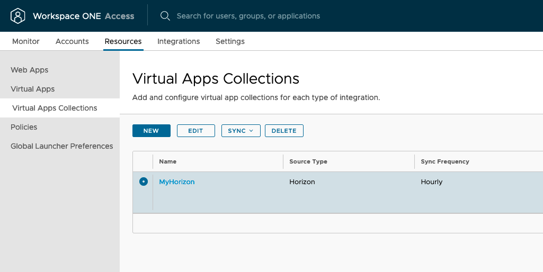The width and height of the screenshot is (543, 272).
Task: Open the MyHorizon collection link
Action: 177,182
